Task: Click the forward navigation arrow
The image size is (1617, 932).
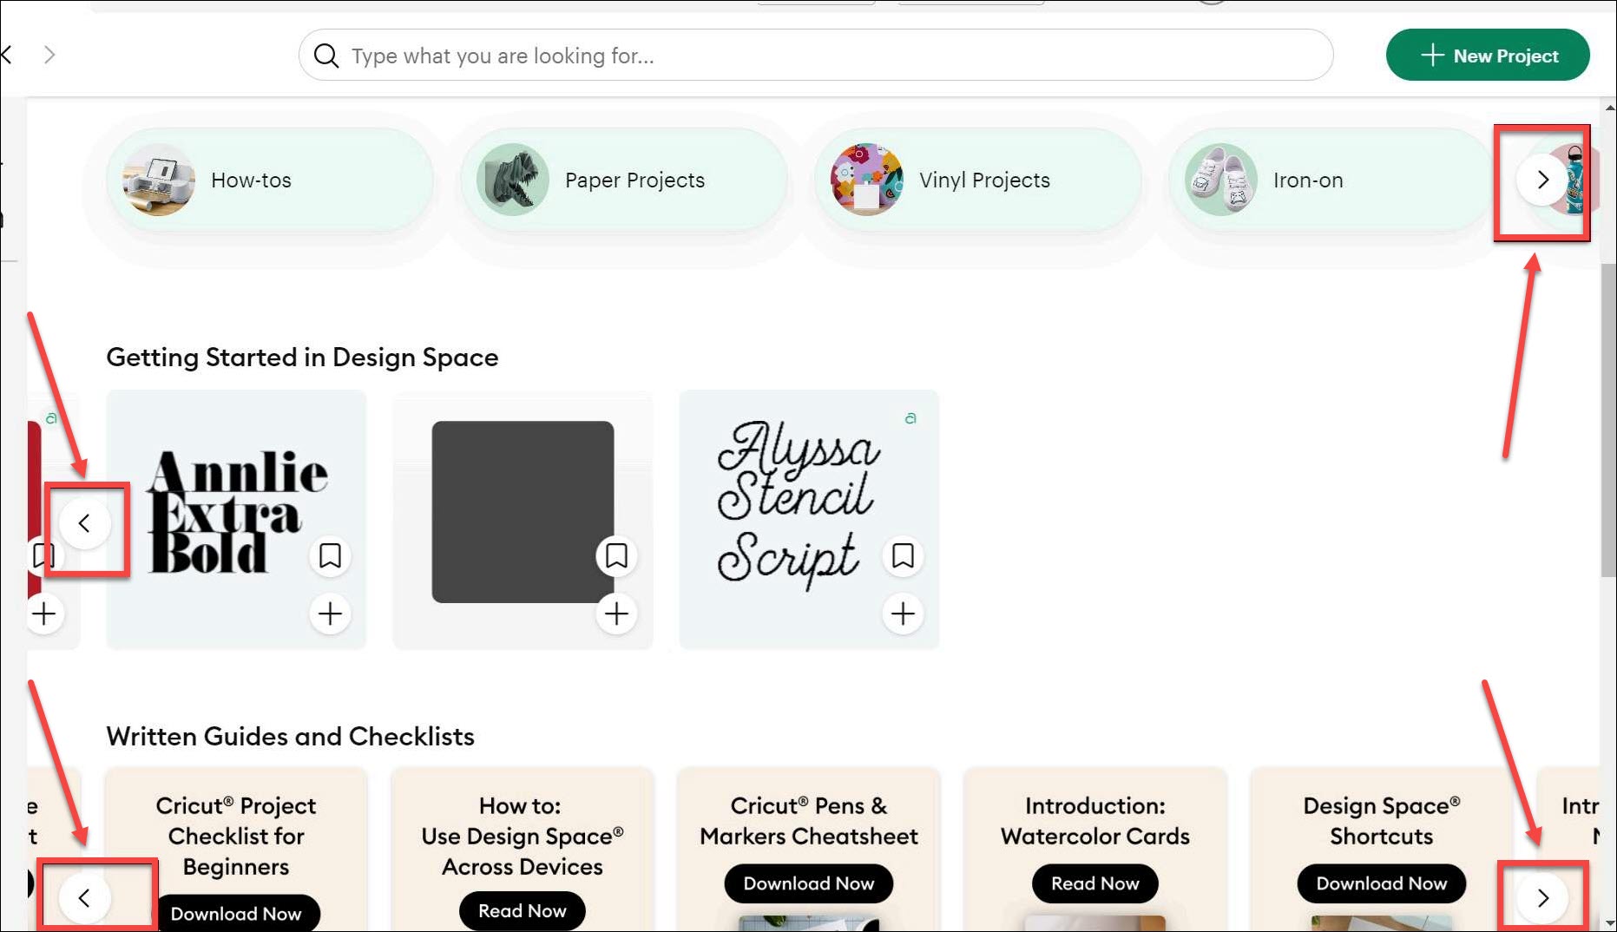Action: [x=49, y=56]
